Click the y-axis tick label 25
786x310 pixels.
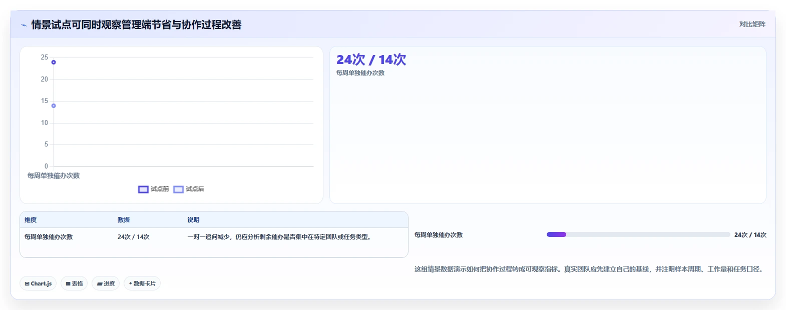(45, 57)
